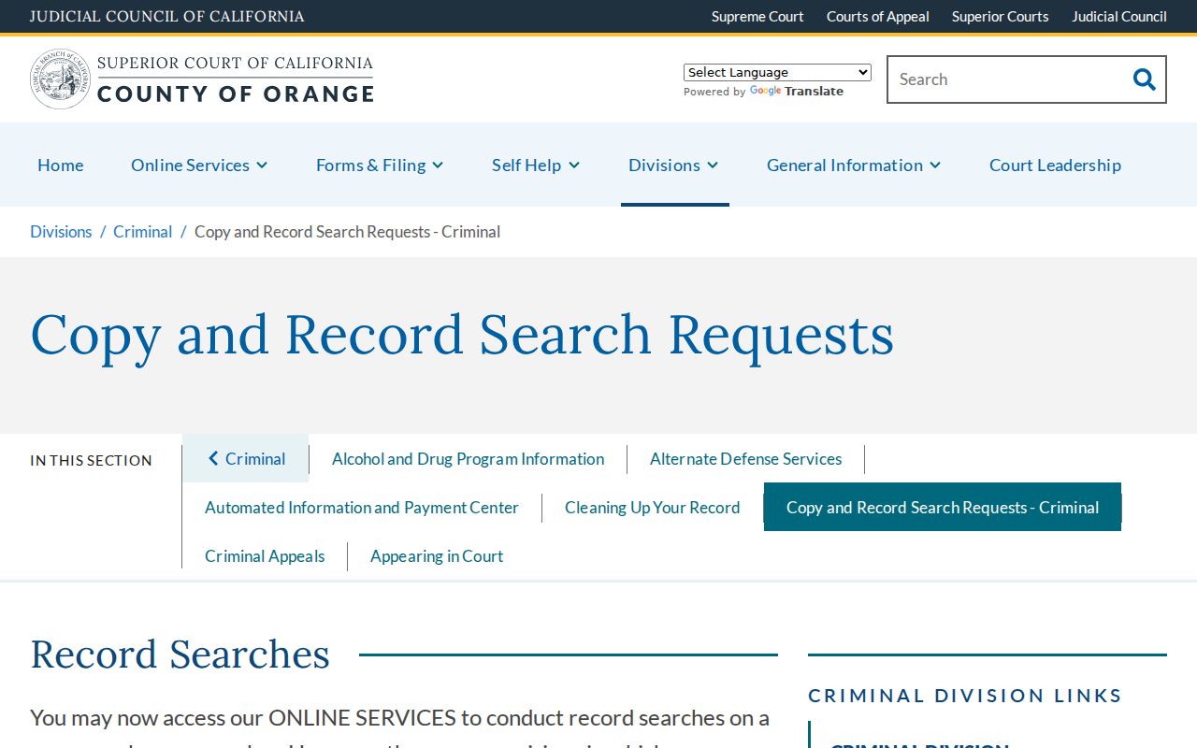1197x748 pixels.
Task: Click the Judicial Council of California header
Action: pyautogui.click(x=166, y=16)
